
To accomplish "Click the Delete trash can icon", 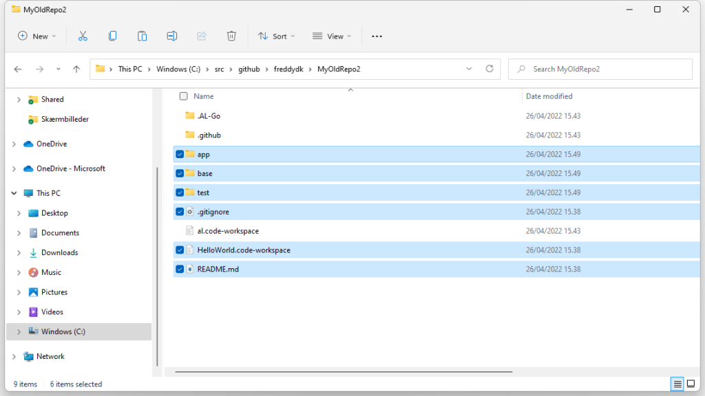I will click(x=232, y=36).
